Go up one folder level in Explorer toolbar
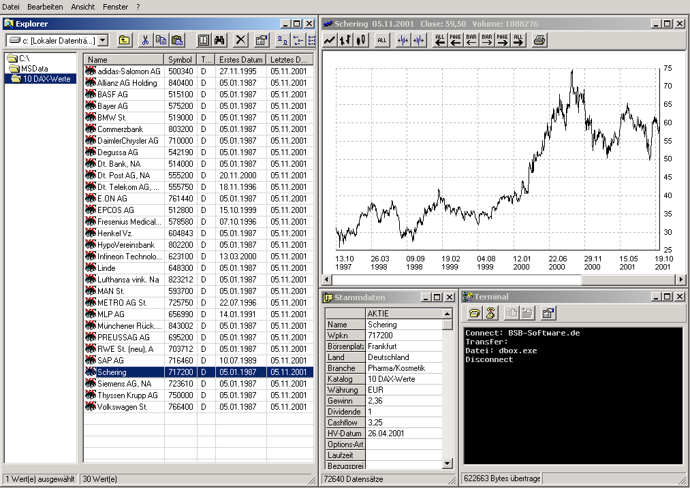Image resolution: width=690 pixels, height=488 pixels. tap(125, 40)
